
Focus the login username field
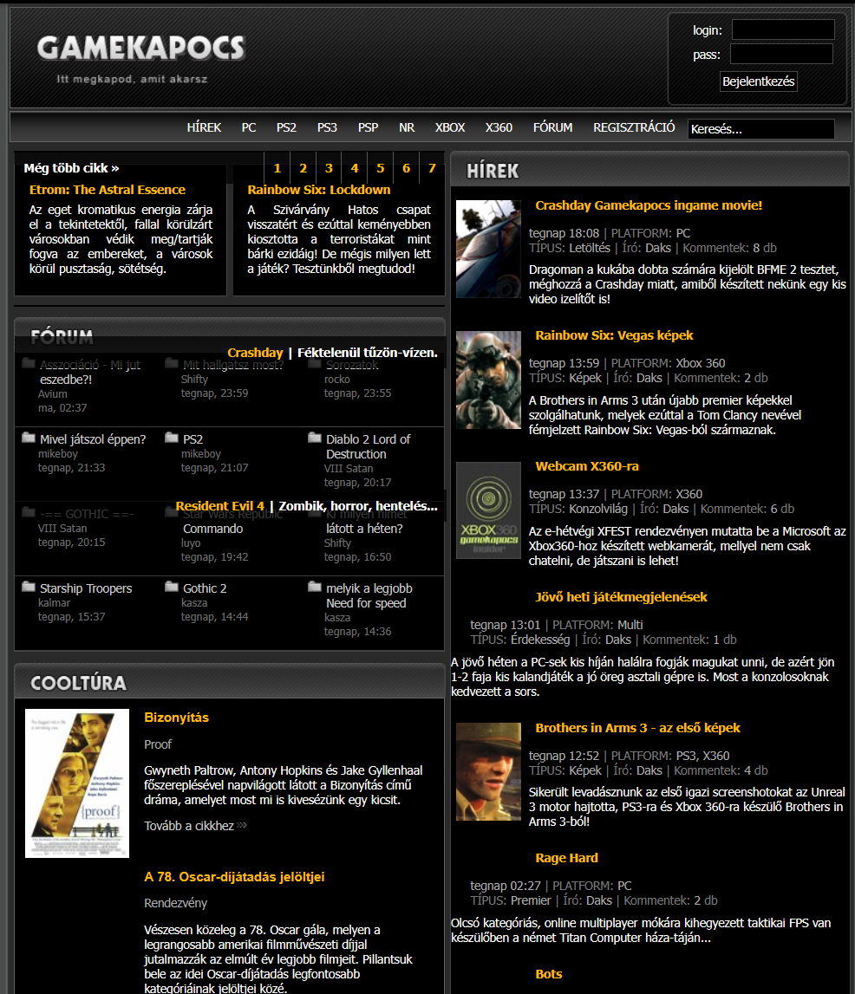point(783,29)
